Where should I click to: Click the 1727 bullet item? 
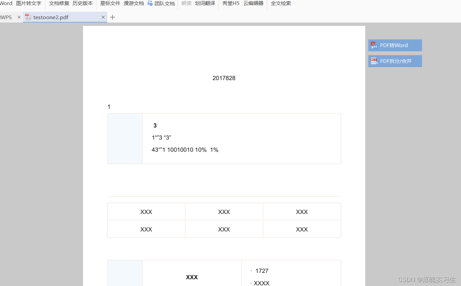click(x=259, y=271)
